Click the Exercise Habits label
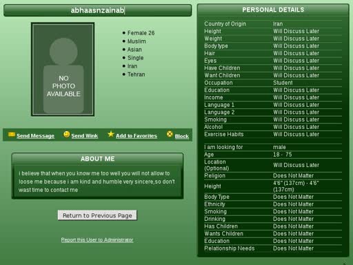353x265 pixels. (x=223, y=135)
